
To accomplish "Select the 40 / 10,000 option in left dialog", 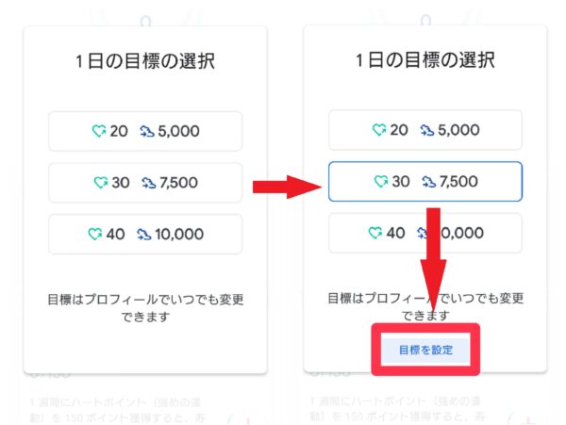I will point(145,235).
